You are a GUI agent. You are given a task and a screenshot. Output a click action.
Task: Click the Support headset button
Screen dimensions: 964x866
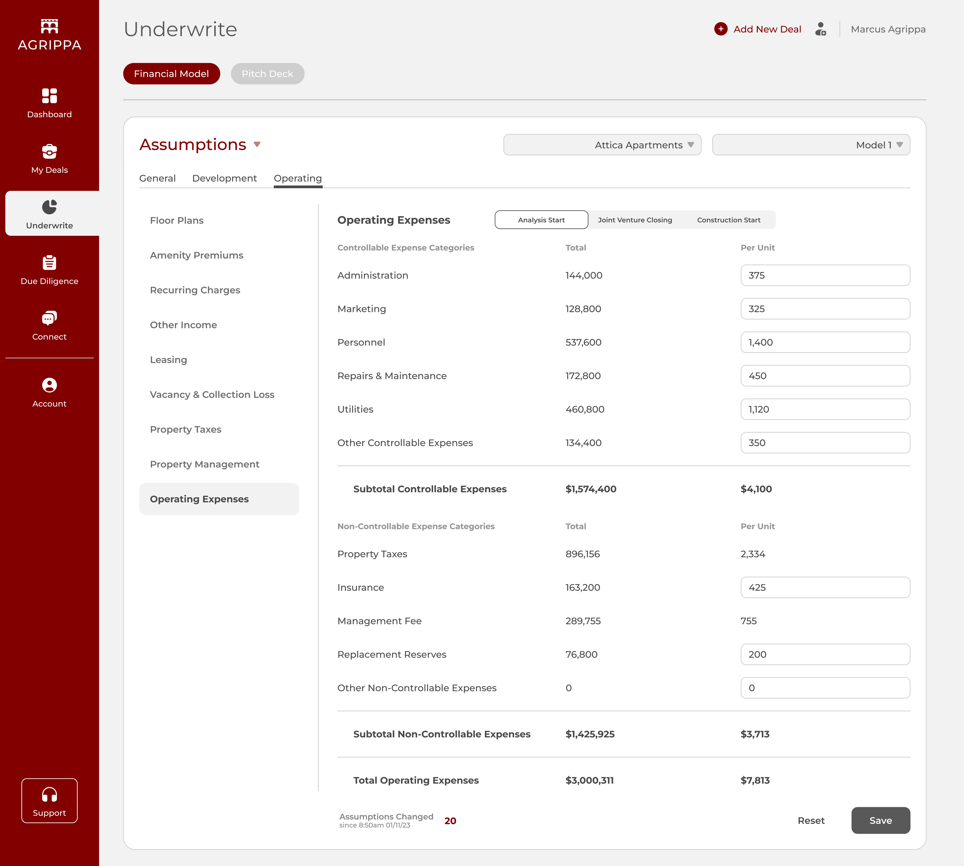tap(49, 801)
